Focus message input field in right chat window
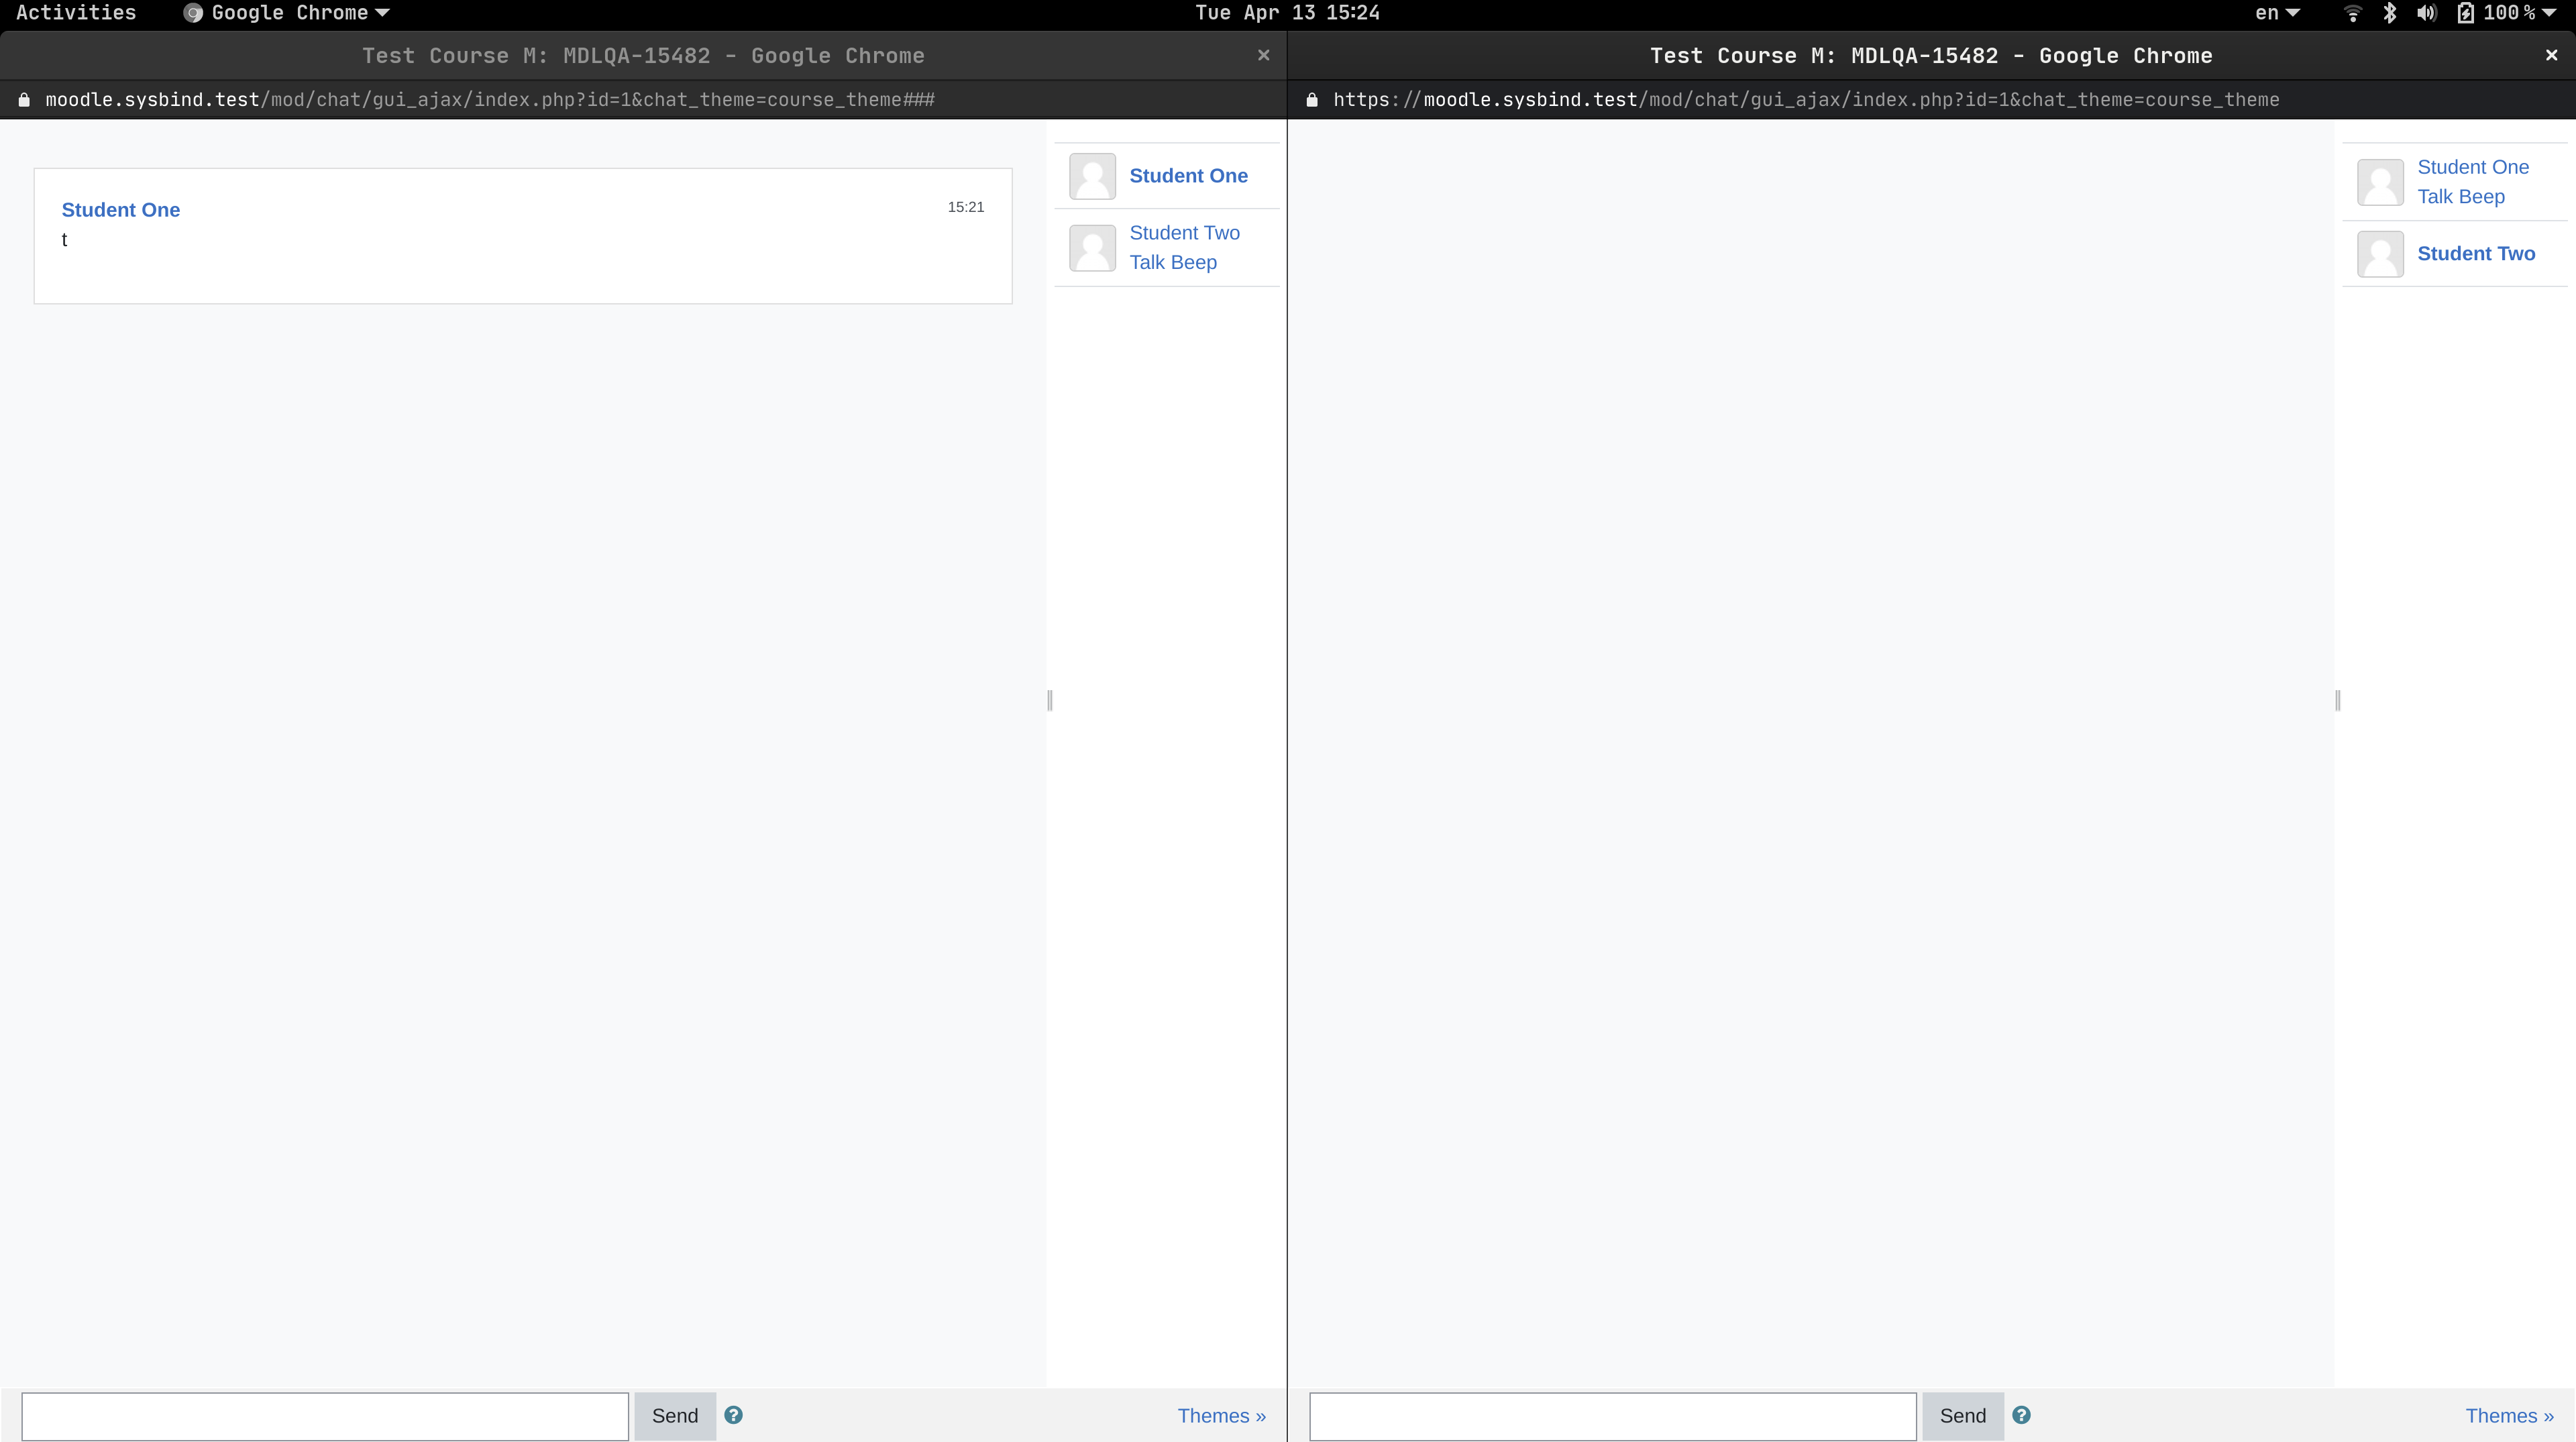2576x1442 pixels. pos(1613,1416)
